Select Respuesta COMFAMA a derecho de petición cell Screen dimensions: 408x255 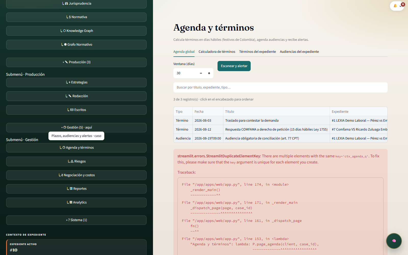pyautogui.click(x=276, y=130)
